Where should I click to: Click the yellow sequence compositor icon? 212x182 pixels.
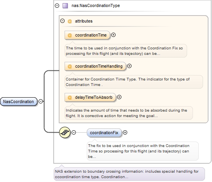click(65, 132)
